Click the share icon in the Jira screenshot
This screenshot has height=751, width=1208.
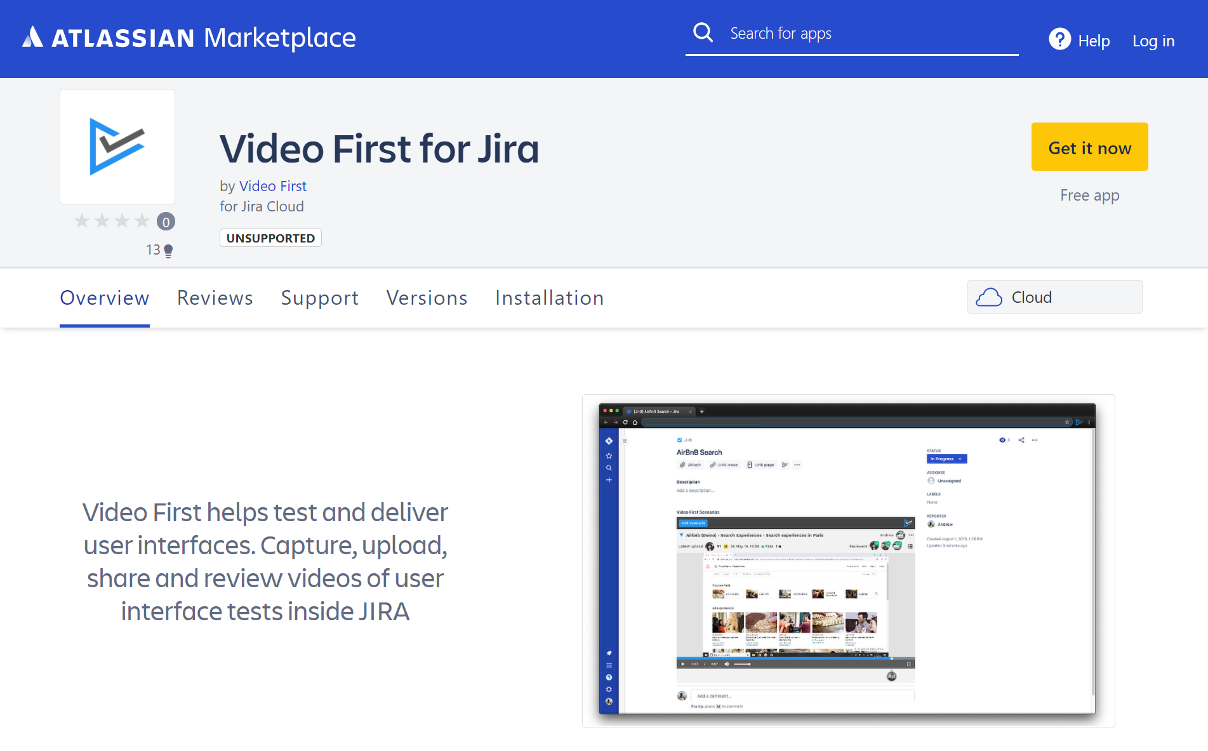(x=1021, y=439)
